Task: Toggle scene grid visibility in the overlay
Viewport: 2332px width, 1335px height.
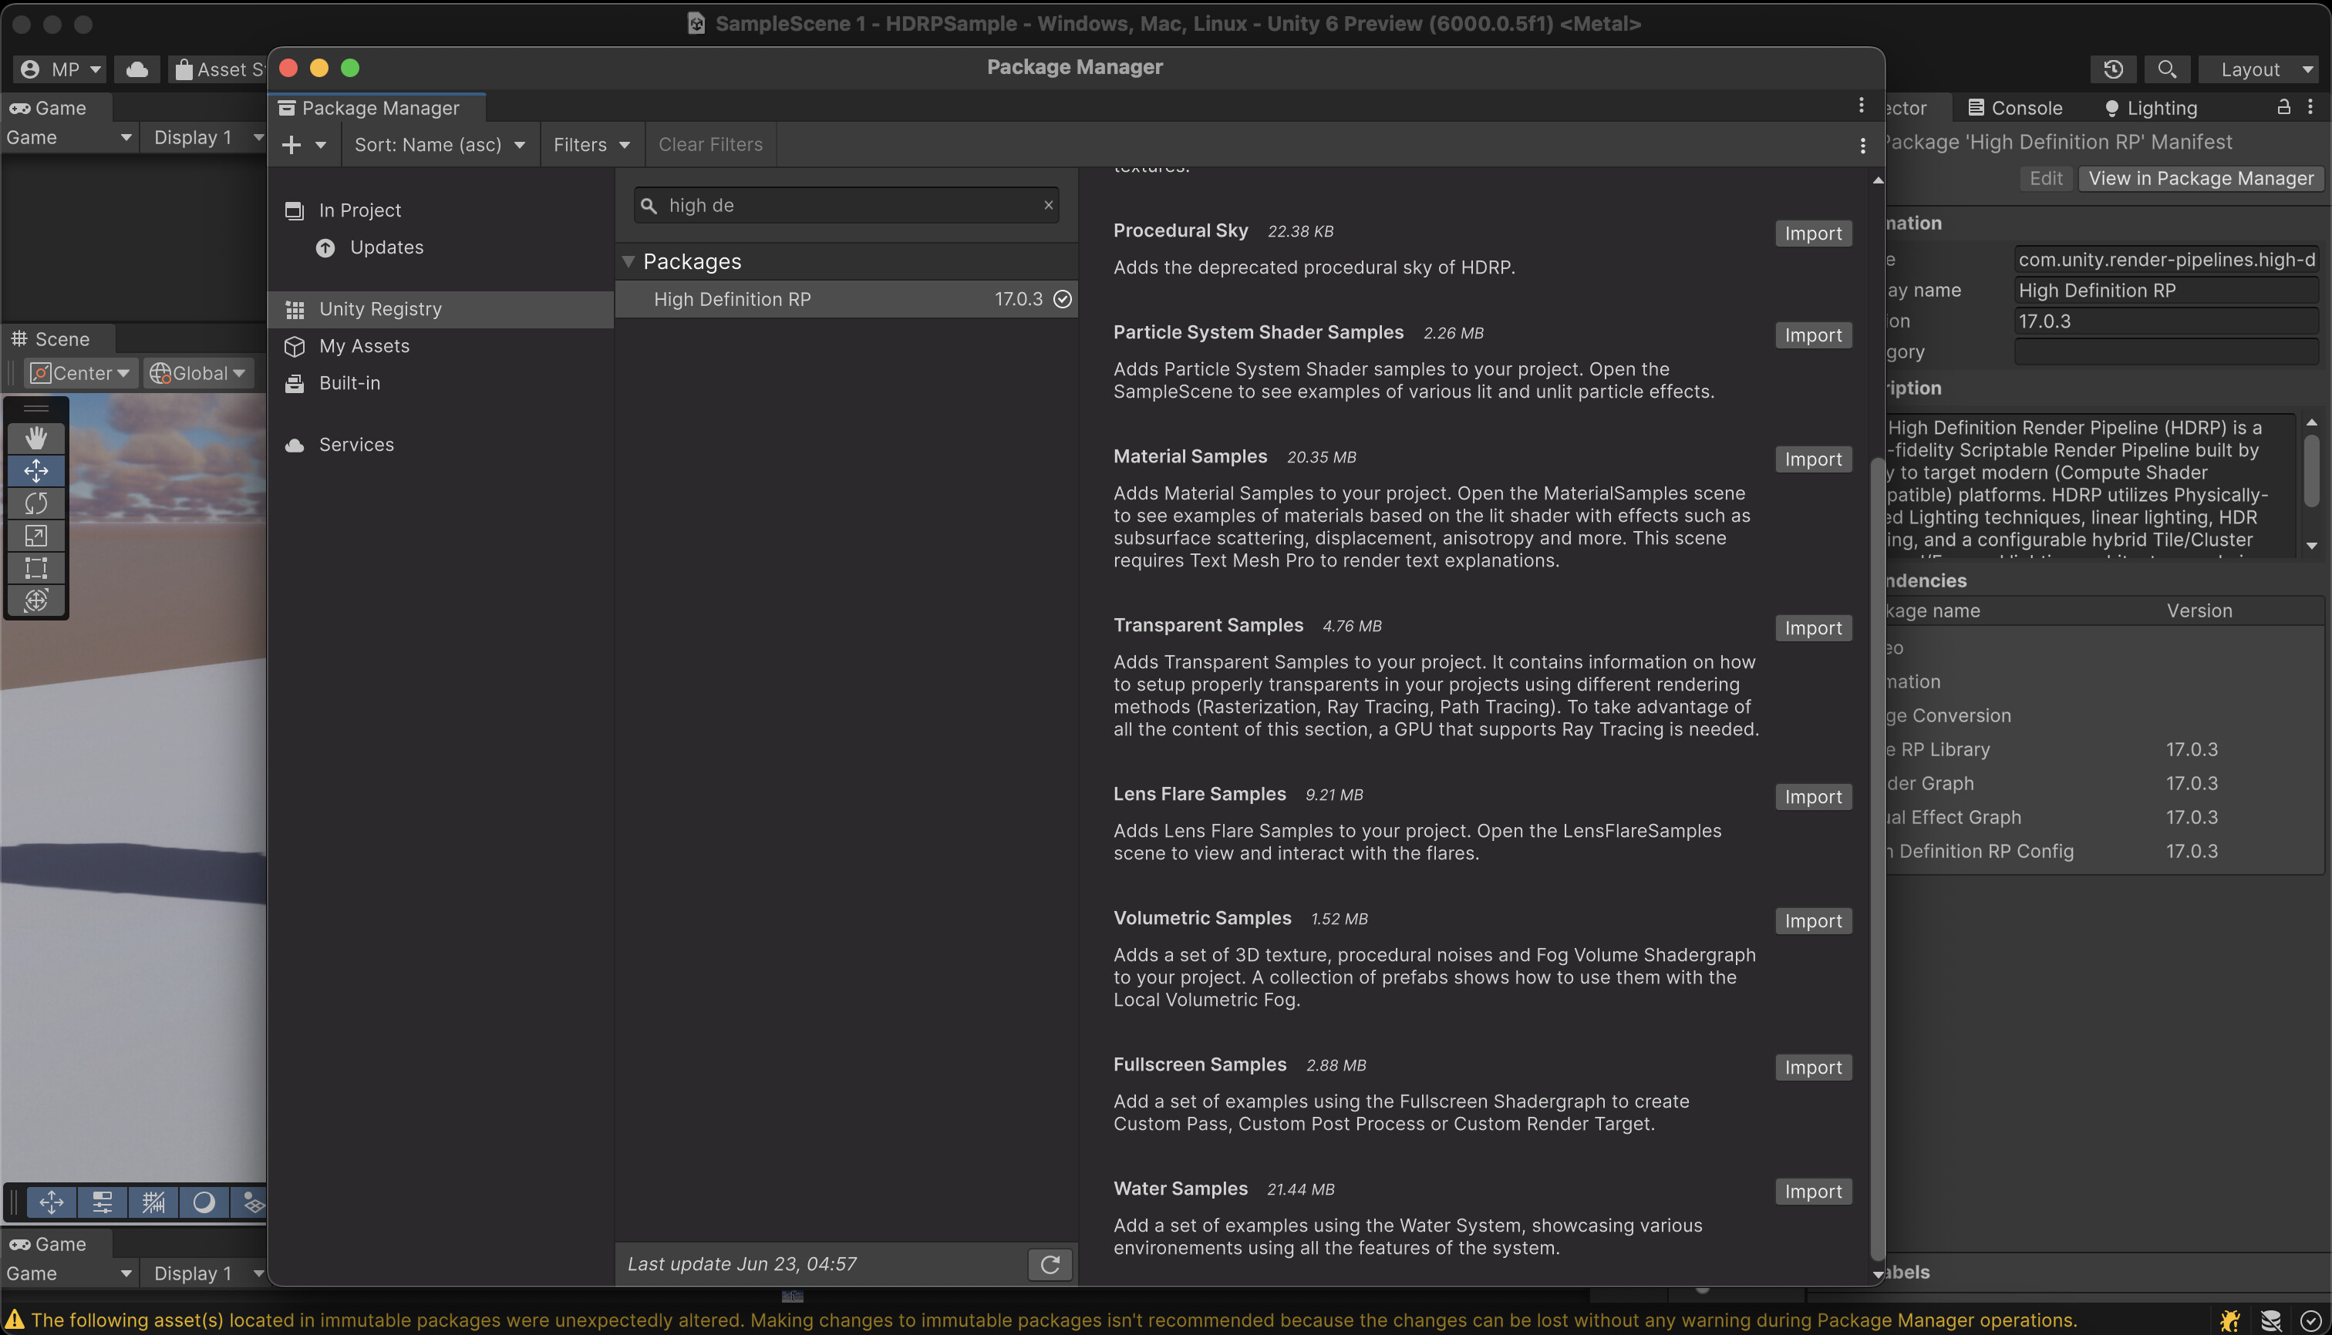Action: pyautogui.click(x=153, y=1202)
